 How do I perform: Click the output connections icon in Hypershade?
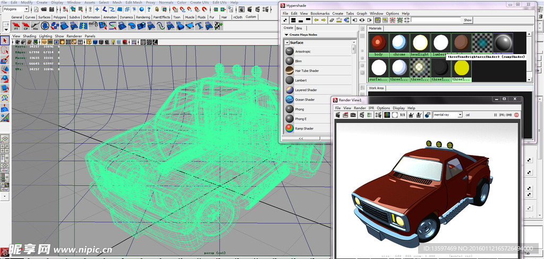370,20
